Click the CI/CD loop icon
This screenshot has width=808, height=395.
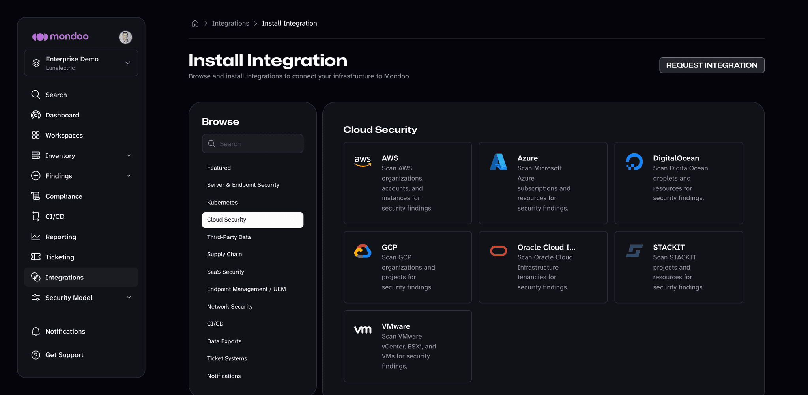point(36,216)
